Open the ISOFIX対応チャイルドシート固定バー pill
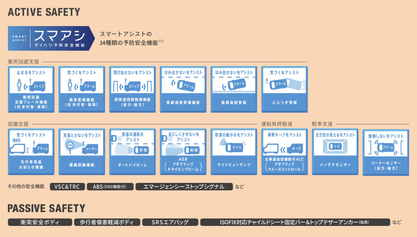This screenshot has height=237, width=417. coord(295,222)
